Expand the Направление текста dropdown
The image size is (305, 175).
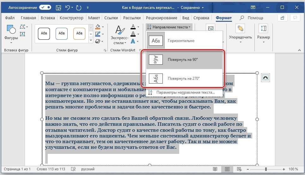click(169, 27)
